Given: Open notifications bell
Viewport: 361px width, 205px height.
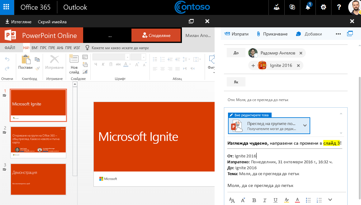Looking at the screenshot, I should [x=308, y=7].
